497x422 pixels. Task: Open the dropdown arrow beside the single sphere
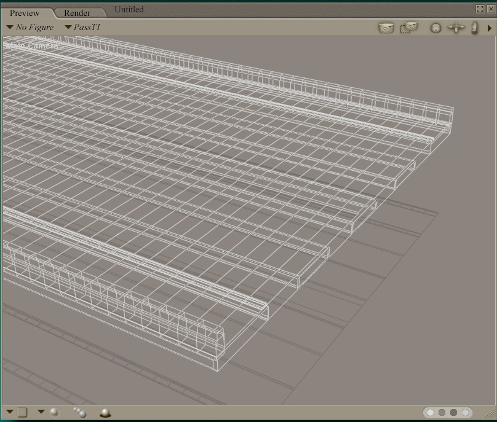(x=41, y=412)
